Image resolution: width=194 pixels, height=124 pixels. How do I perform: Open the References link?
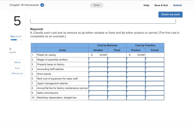17,73
